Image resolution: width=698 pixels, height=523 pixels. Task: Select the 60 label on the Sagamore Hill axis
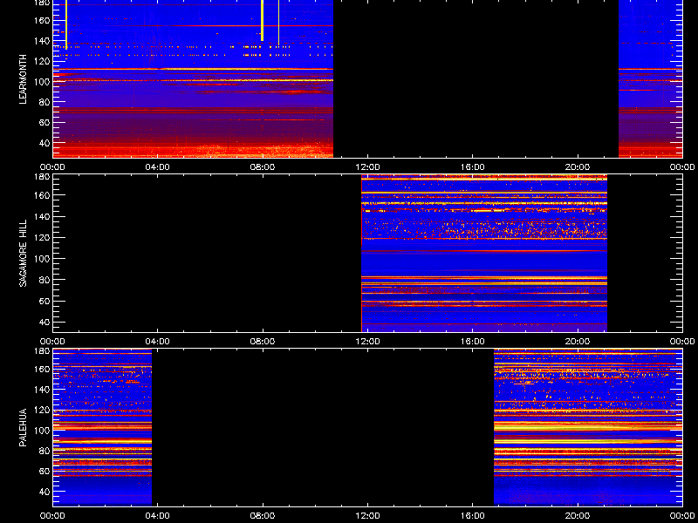pyautogui.click(x=44, y=301)
